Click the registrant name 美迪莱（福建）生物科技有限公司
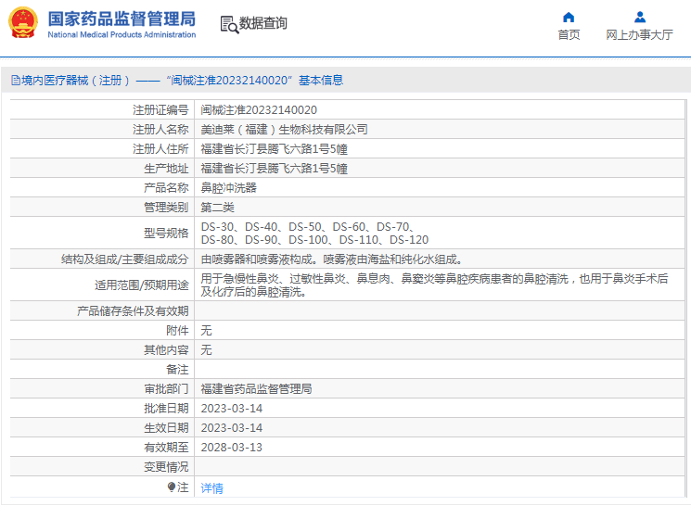 coord(284,130)
